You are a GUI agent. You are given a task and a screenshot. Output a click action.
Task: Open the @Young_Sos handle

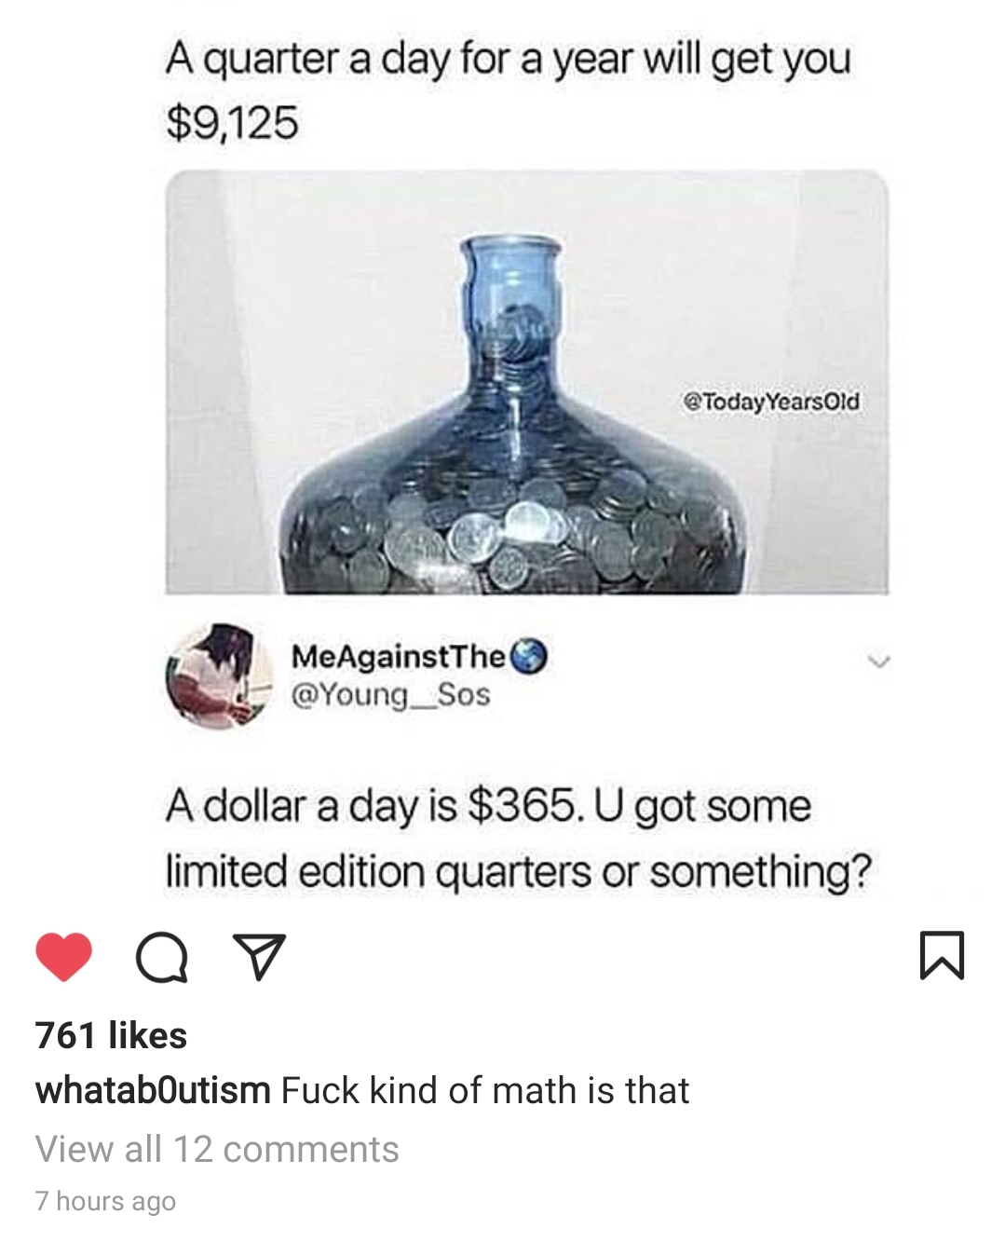[x=391, y=695]
